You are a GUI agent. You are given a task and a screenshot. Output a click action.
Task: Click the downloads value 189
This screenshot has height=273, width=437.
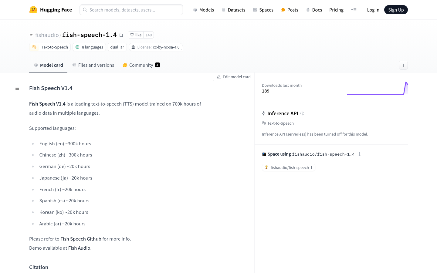point(266,91)
